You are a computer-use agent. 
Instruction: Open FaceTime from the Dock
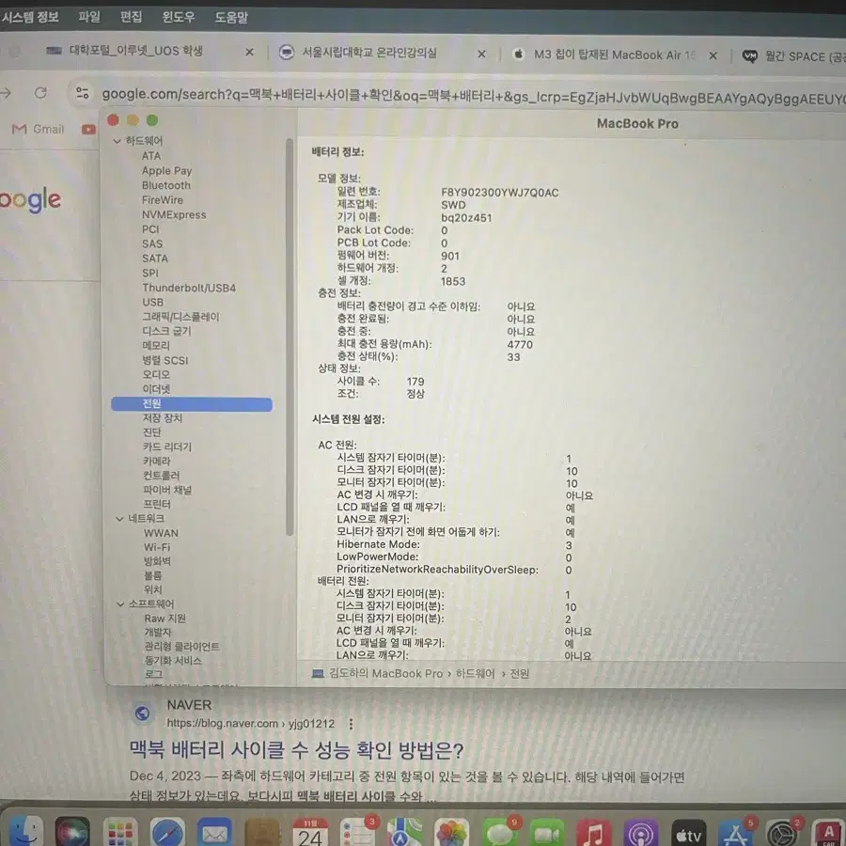point(547,833)
